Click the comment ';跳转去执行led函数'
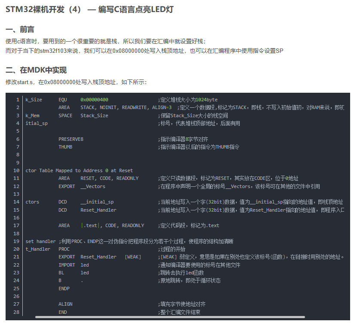 tap(181, 273)
